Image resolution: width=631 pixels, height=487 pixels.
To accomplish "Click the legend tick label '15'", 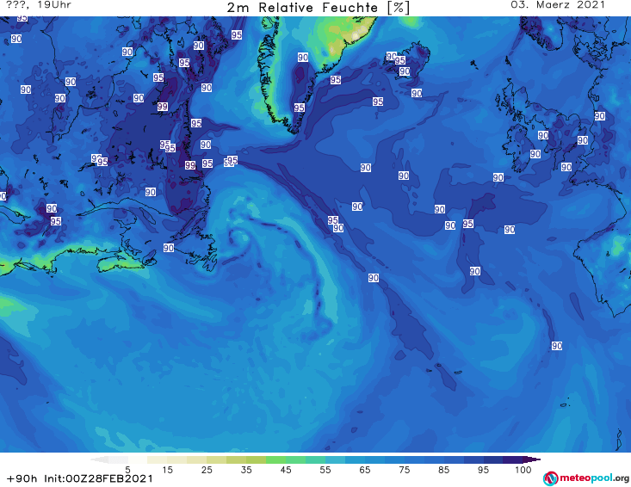I will tap(167, 470).
